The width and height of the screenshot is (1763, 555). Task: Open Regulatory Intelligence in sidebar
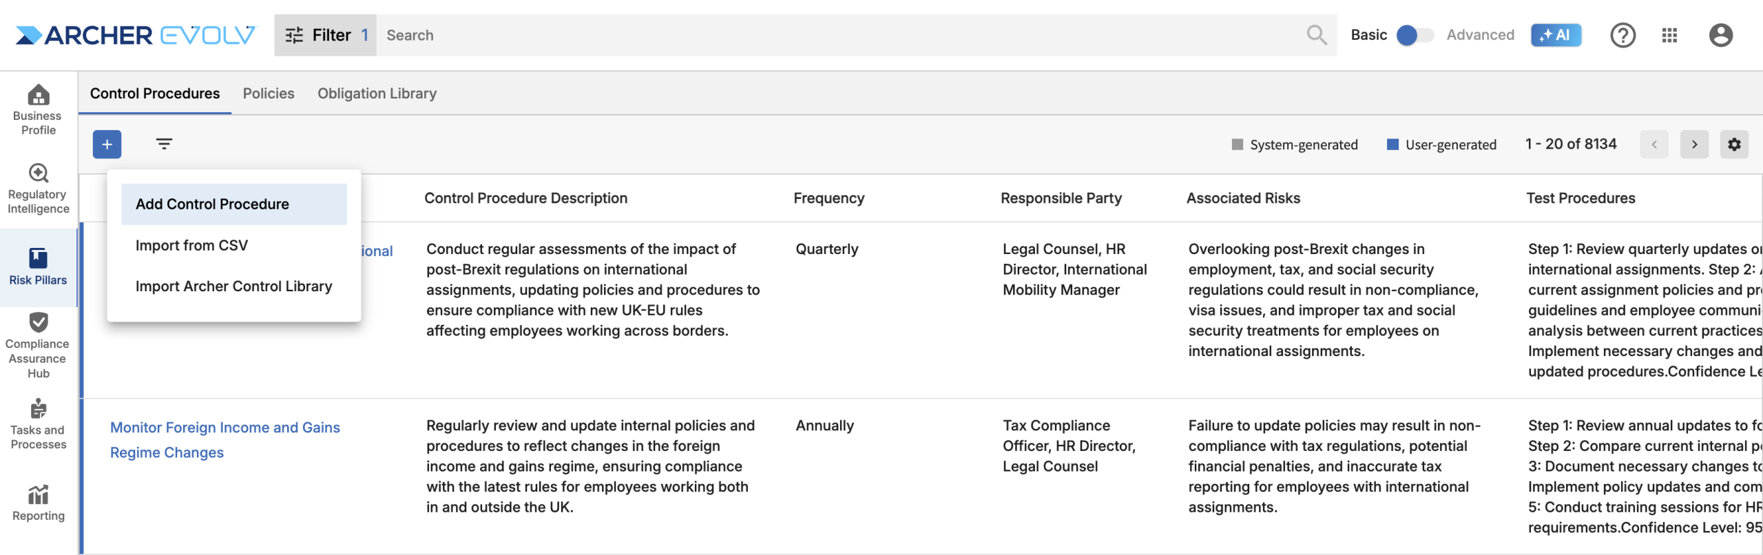click(x=38, y=189)
